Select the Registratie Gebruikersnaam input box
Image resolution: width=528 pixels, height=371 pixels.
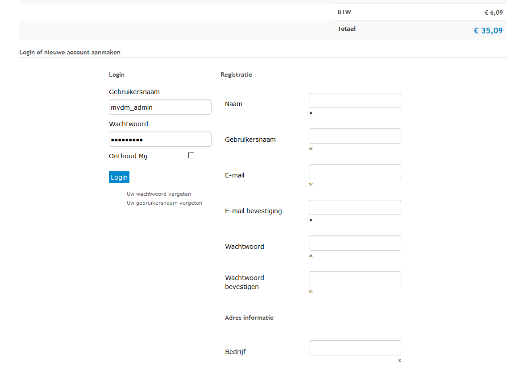355,136
